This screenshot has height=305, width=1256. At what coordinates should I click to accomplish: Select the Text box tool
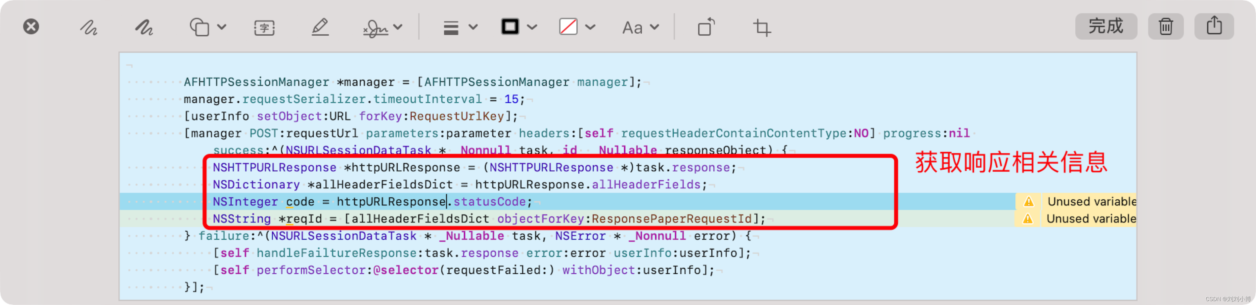[x=264, y=28]
